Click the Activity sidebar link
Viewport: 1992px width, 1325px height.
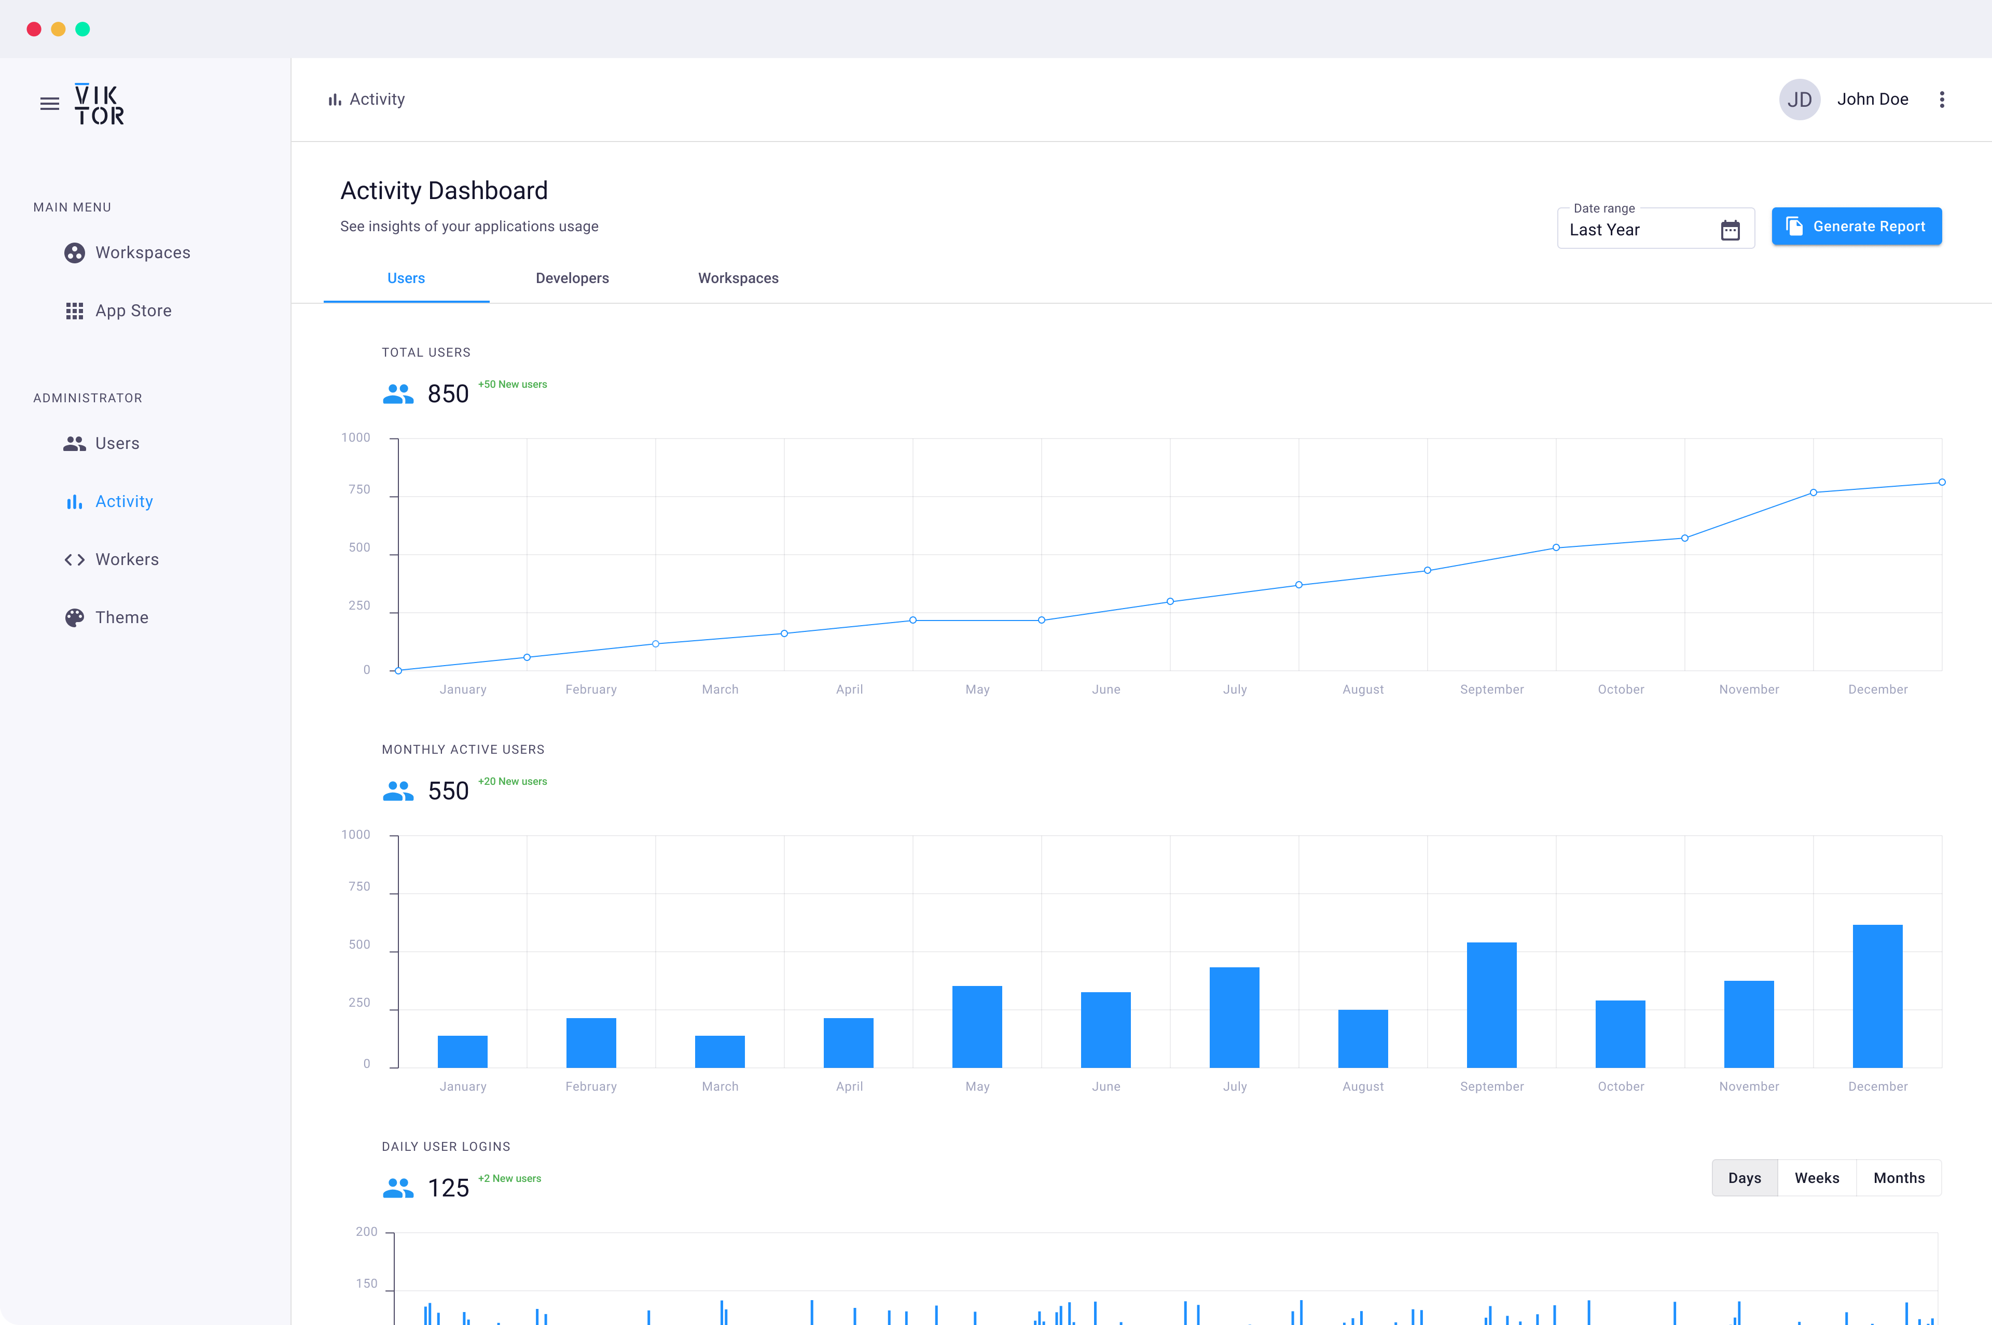(123, 502)
